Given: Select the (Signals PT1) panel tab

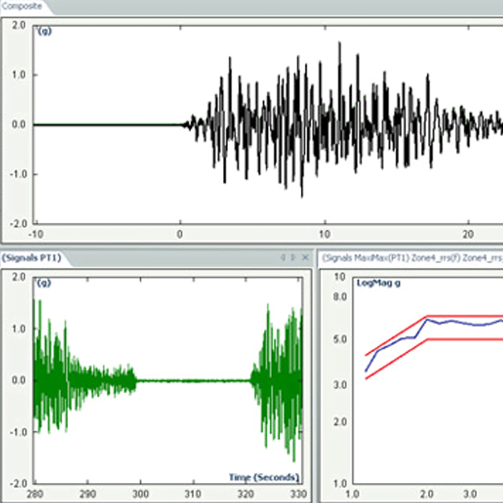Looking at the screenshot, I should (x=34, y=257).
